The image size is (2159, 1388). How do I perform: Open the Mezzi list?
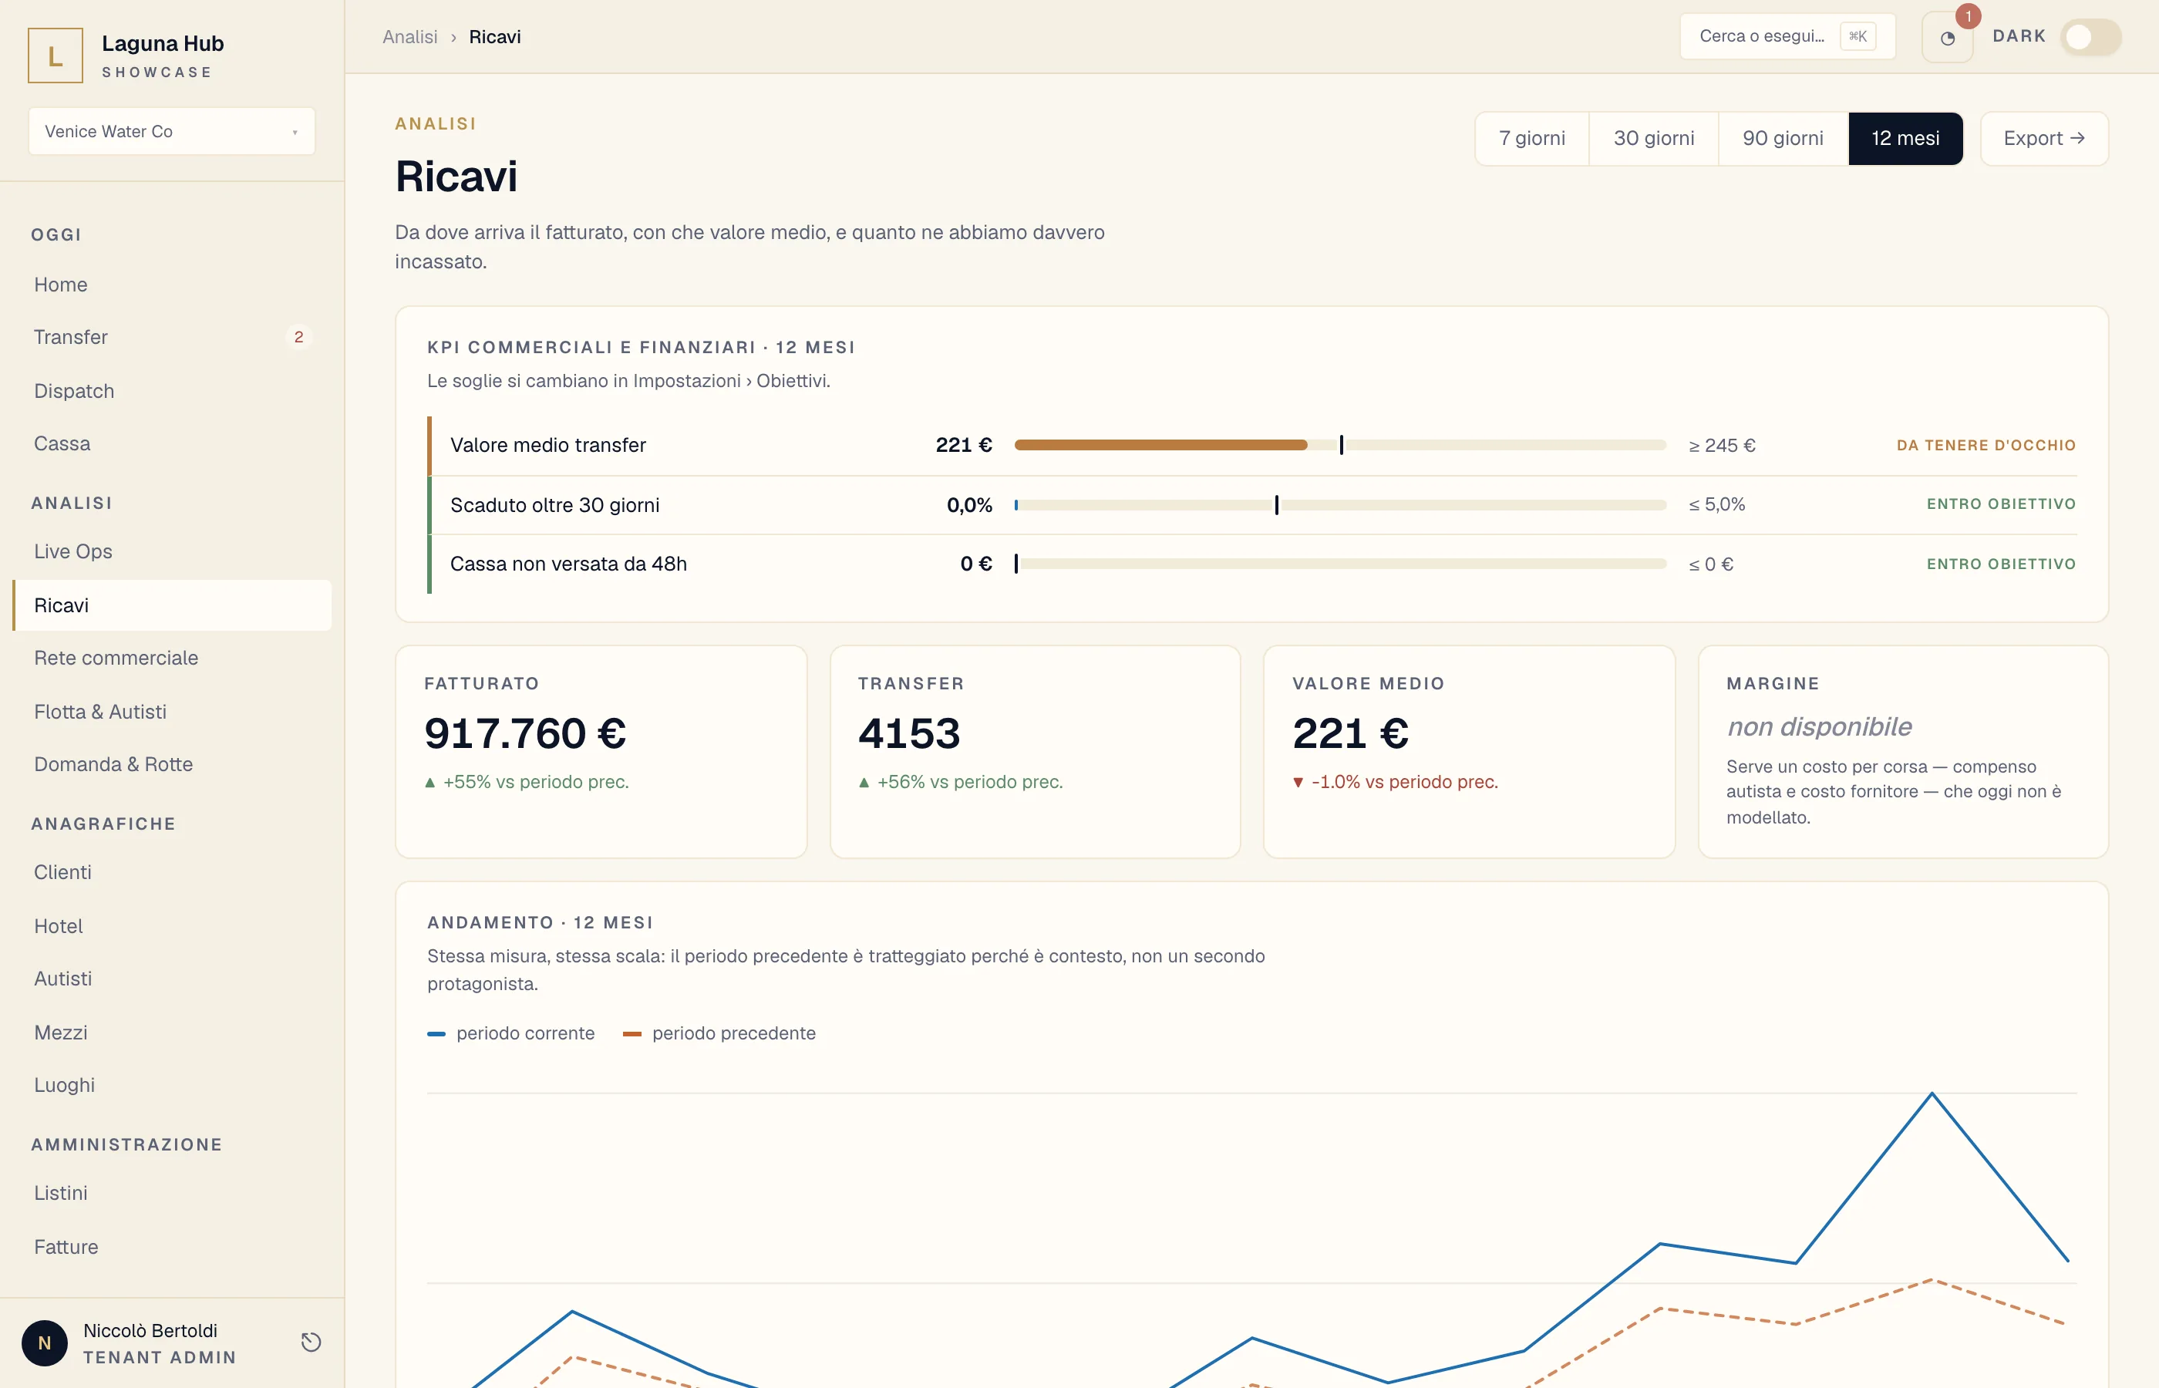tap(172, 1033)
